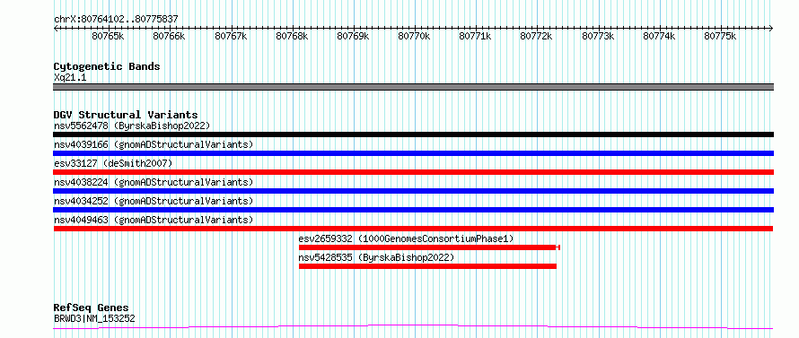Select the blue nsv4034252 variant bar
The height and width of the screenshot is (338, 799).
(414, 210)
